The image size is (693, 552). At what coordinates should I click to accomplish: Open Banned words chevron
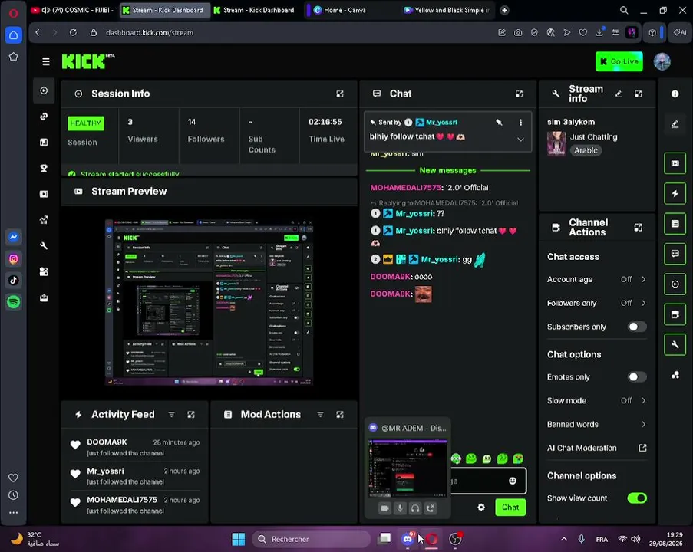(643, 425)
